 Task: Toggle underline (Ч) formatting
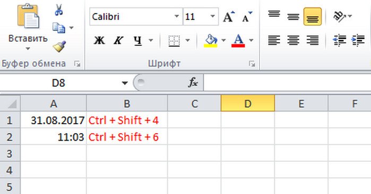137,40
